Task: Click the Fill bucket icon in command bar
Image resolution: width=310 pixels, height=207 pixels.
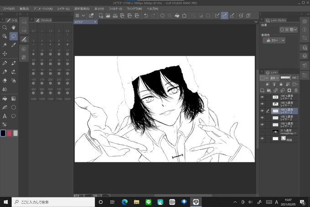Action: [x=177, y=16]
